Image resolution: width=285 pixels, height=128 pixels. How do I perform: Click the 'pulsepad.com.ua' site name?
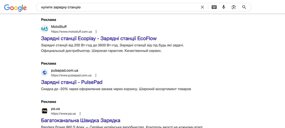coord(64,70)
